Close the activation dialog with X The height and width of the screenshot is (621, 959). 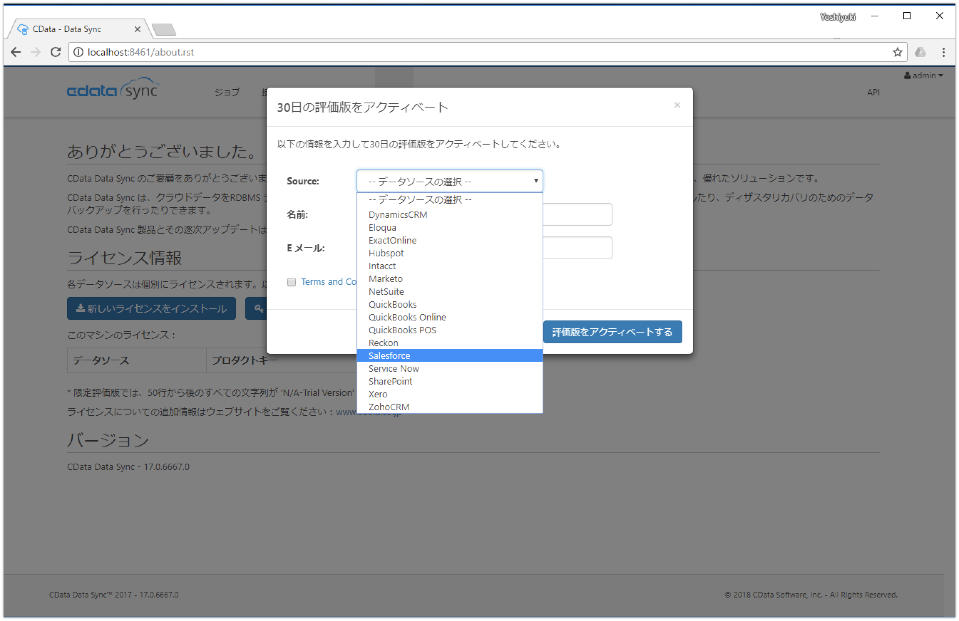tap(677, 105)
